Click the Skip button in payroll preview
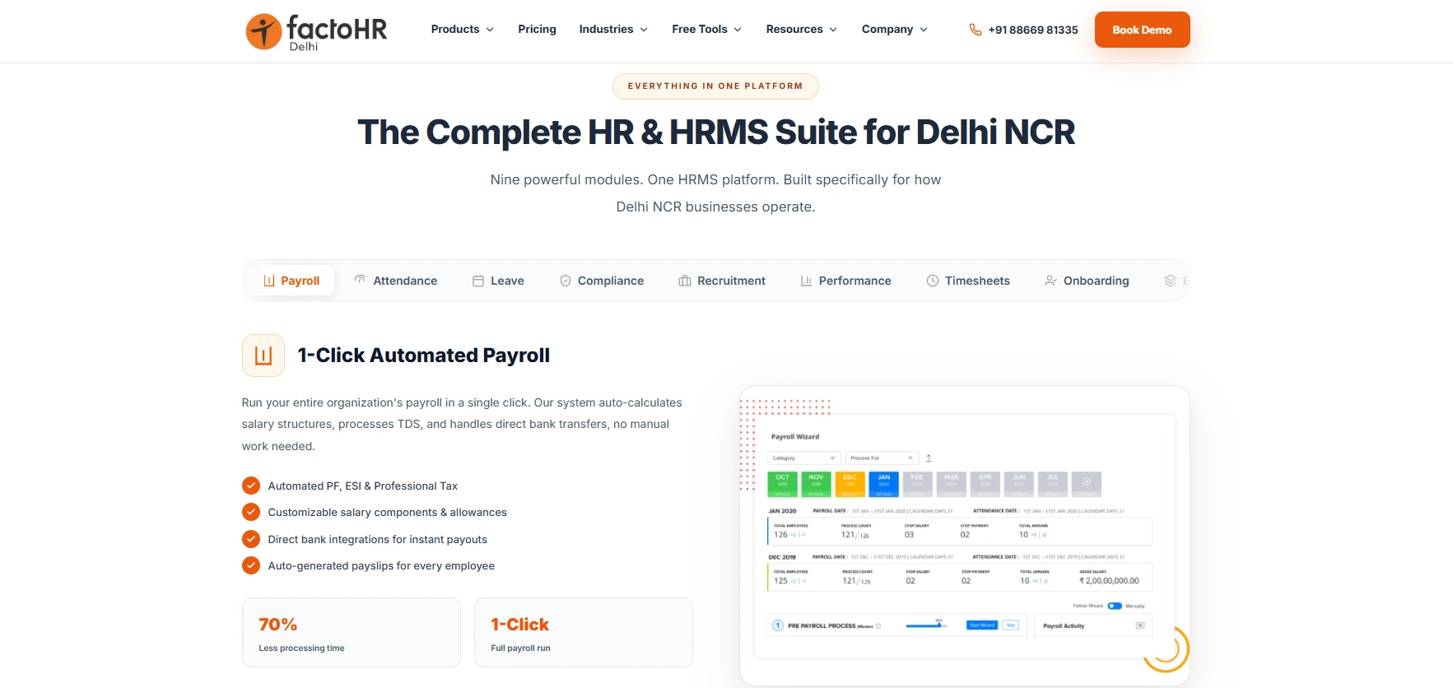Image resolution: width=1453 pixels, height=688 pixels. click(x=1011, y=625)
